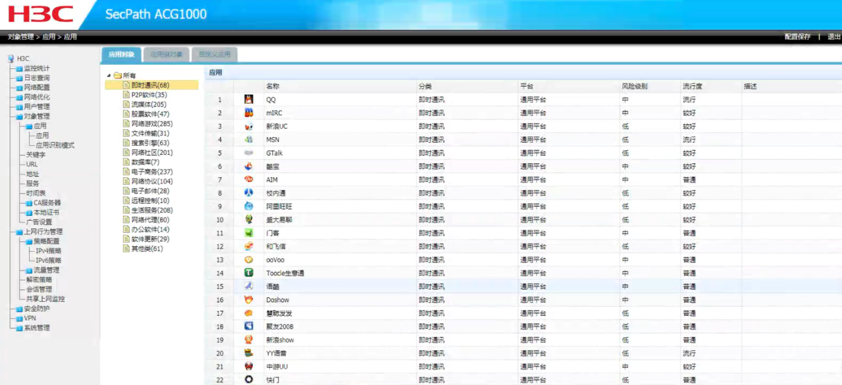Collapse the 对象管理 sidebar node
Screen dimensions: 842x385
coord(19,116)
